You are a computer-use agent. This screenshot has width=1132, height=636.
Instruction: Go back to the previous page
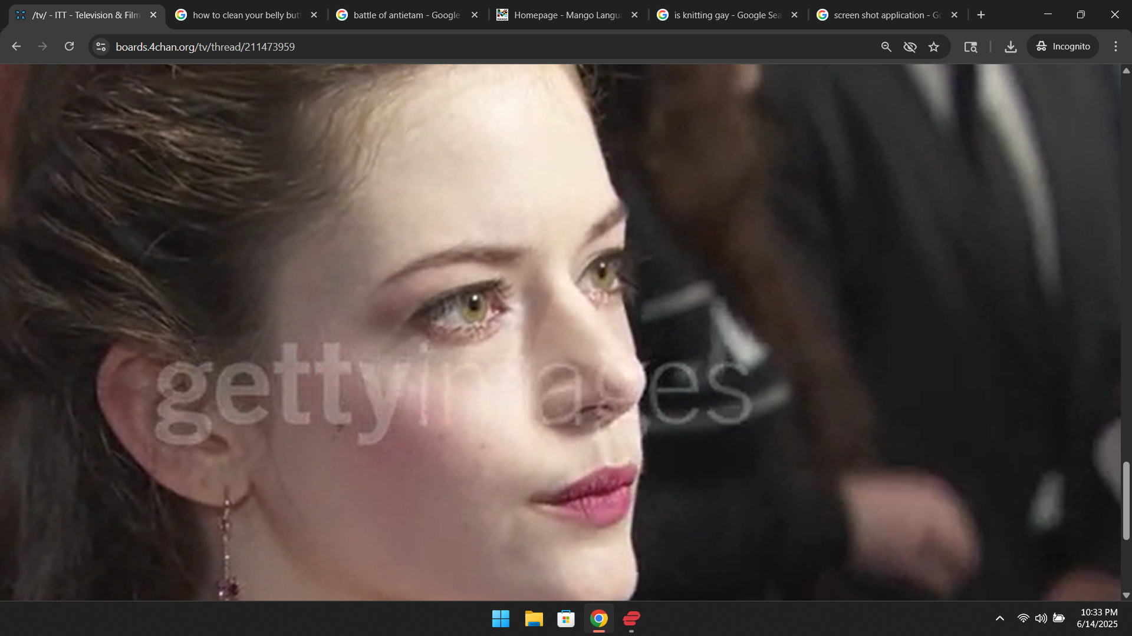pos(17,47)
